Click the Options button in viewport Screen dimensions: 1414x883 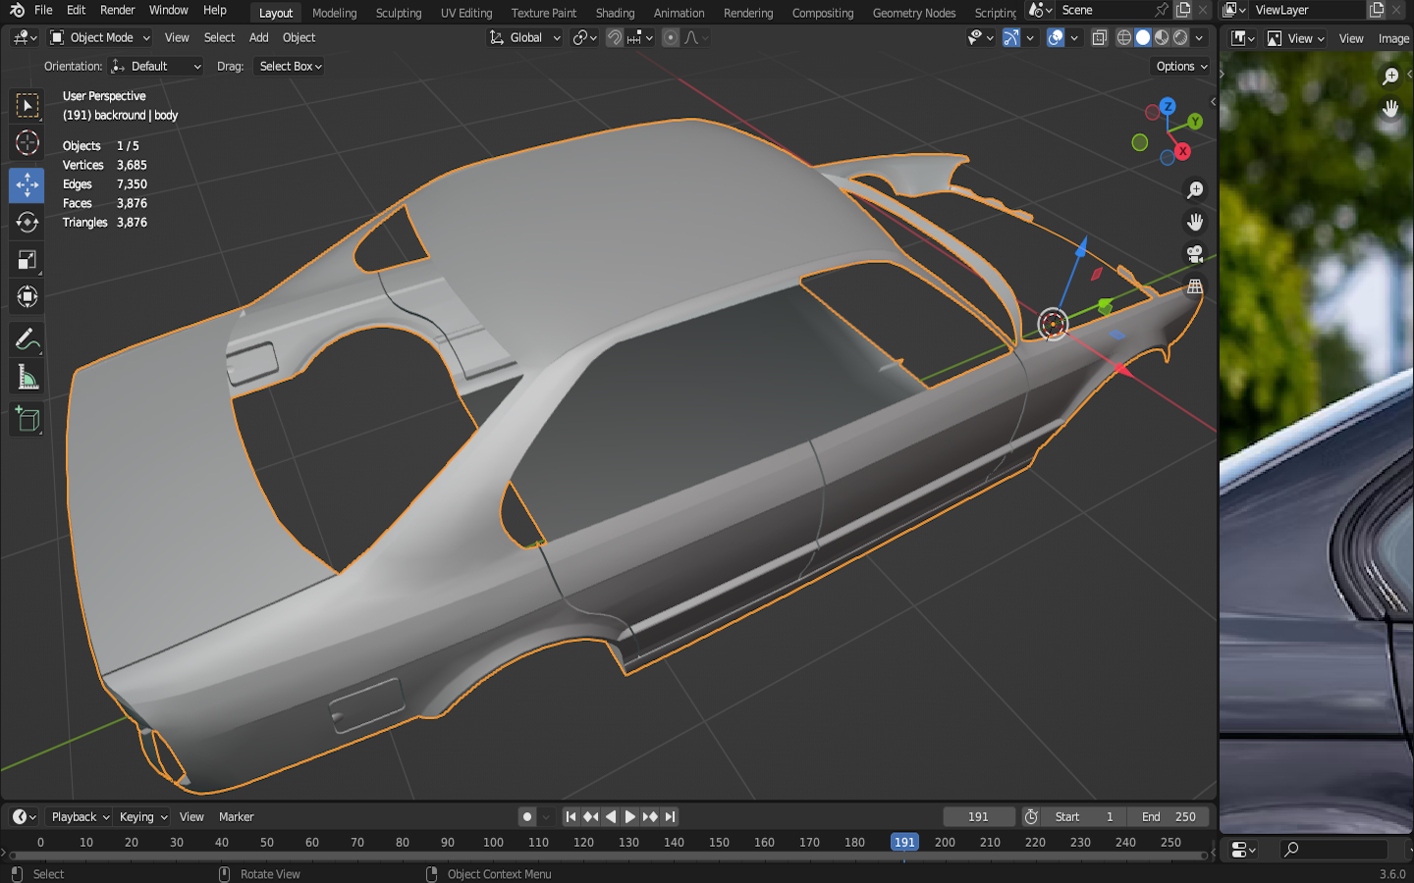[1181, 67]
